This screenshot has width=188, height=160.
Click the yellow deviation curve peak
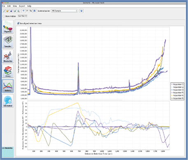[77, 103]
